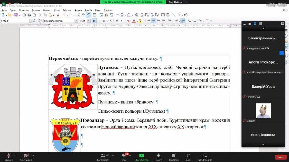Image resolution: width=289 pixels, height=162 pixels.
Task: Toggle Italic formatting
Action: (x=99, y=21)
